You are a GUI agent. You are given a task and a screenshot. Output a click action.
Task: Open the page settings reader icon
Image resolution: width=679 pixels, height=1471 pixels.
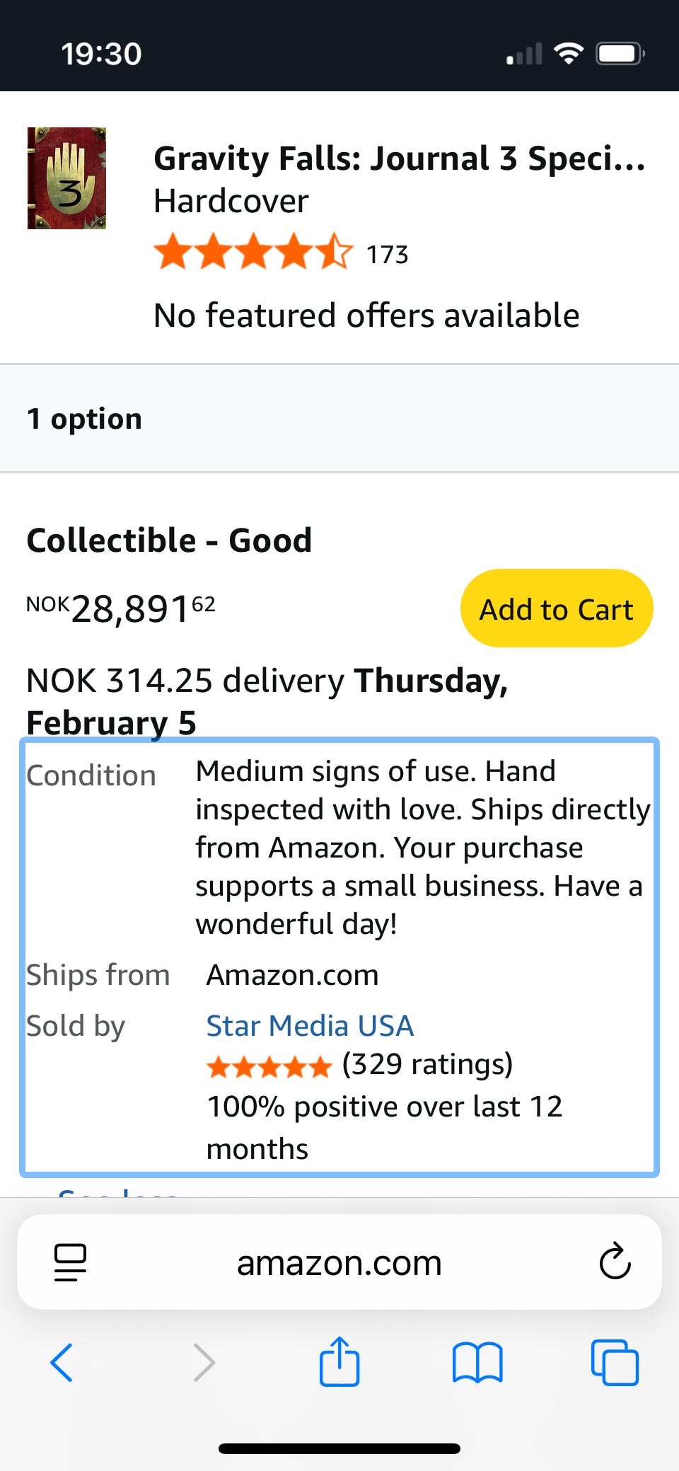(x=70, y=1262)
